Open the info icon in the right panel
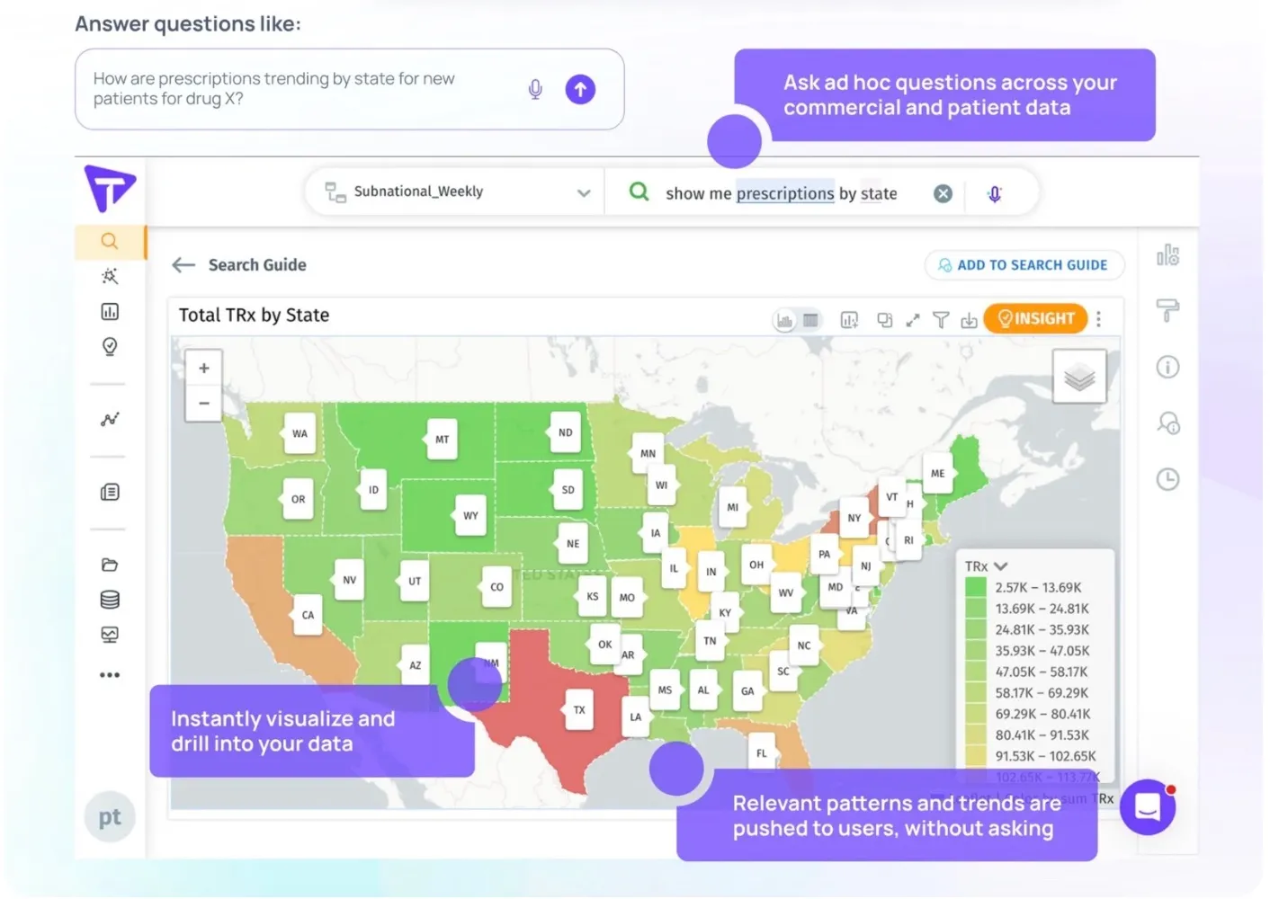Image resolution: width=1270 pixels, height=899 pixels. 1167,367
